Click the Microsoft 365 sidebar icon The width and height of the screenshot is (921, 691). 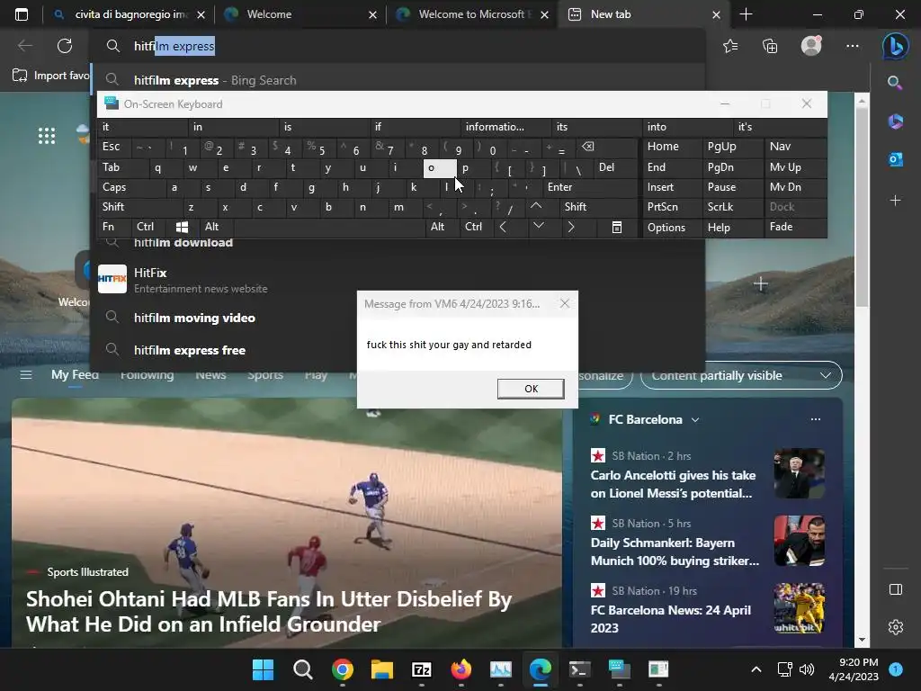[x=895, y=121]
